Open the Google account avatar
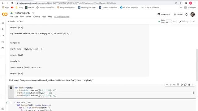Screen dimensions: 198x111 coord(192,14)
